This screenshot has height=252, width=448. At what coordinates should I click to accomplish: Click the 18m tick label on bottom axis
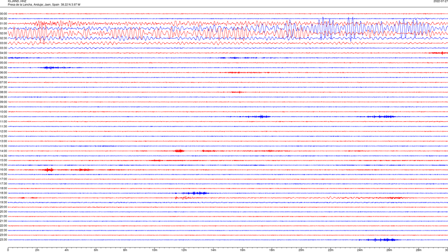[272, 250]
